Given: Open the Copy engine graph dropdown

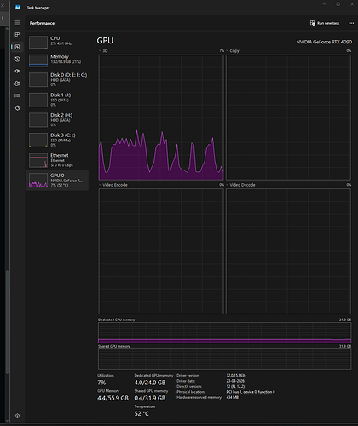Looking at the screenshot, I should click(233, 51).
